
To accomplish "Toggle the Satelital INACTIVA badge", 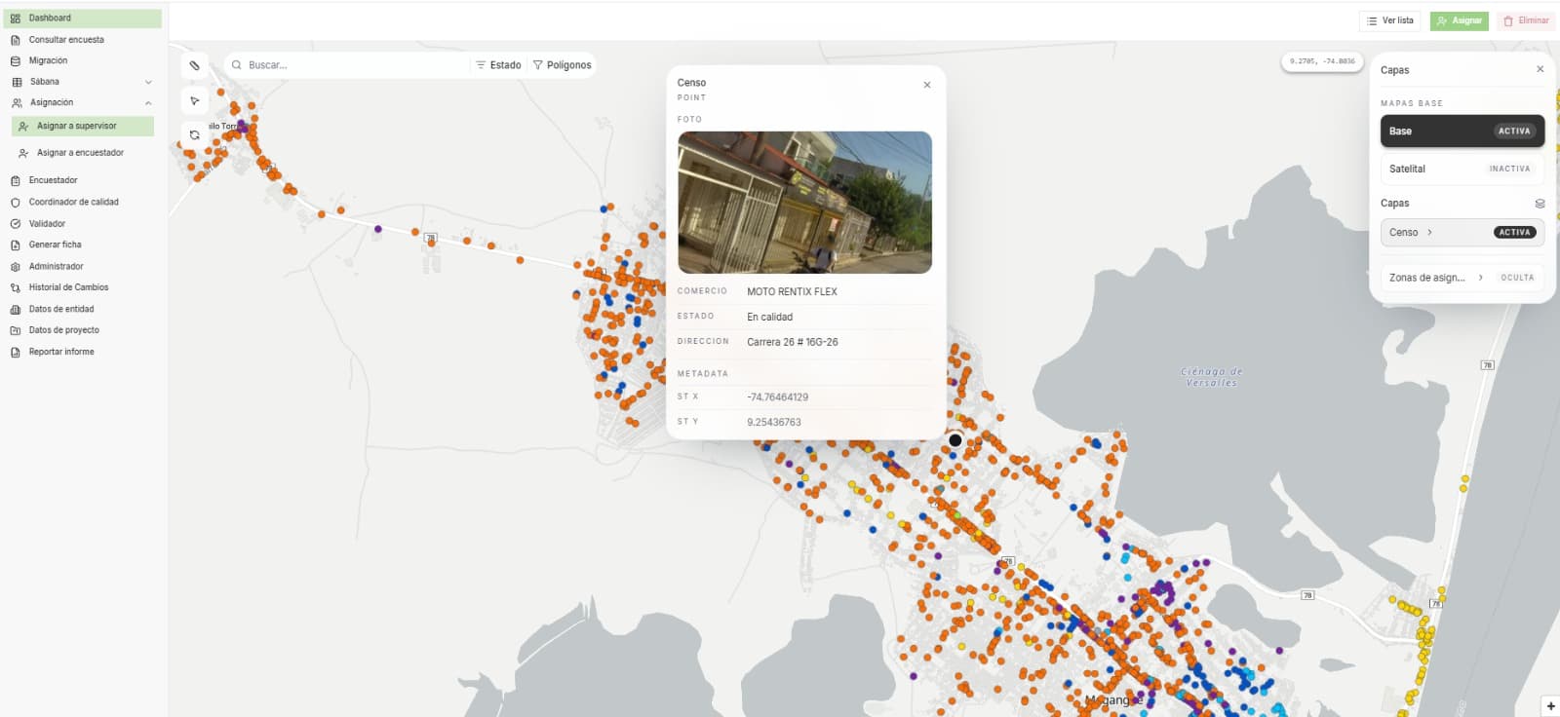I will pos(1509,169).
